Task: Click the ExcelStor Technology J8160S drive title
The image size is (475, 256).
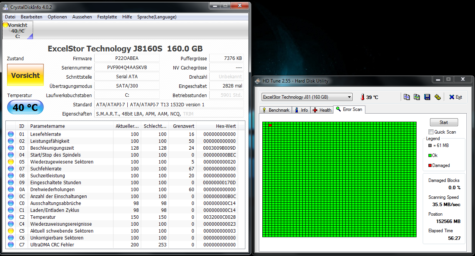Action: pos(125,49)
